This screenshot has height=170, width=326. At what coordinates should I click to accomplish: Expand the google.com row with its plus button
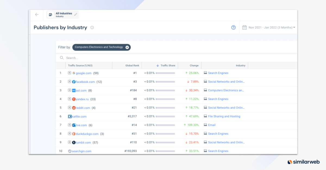coord(70,73)
